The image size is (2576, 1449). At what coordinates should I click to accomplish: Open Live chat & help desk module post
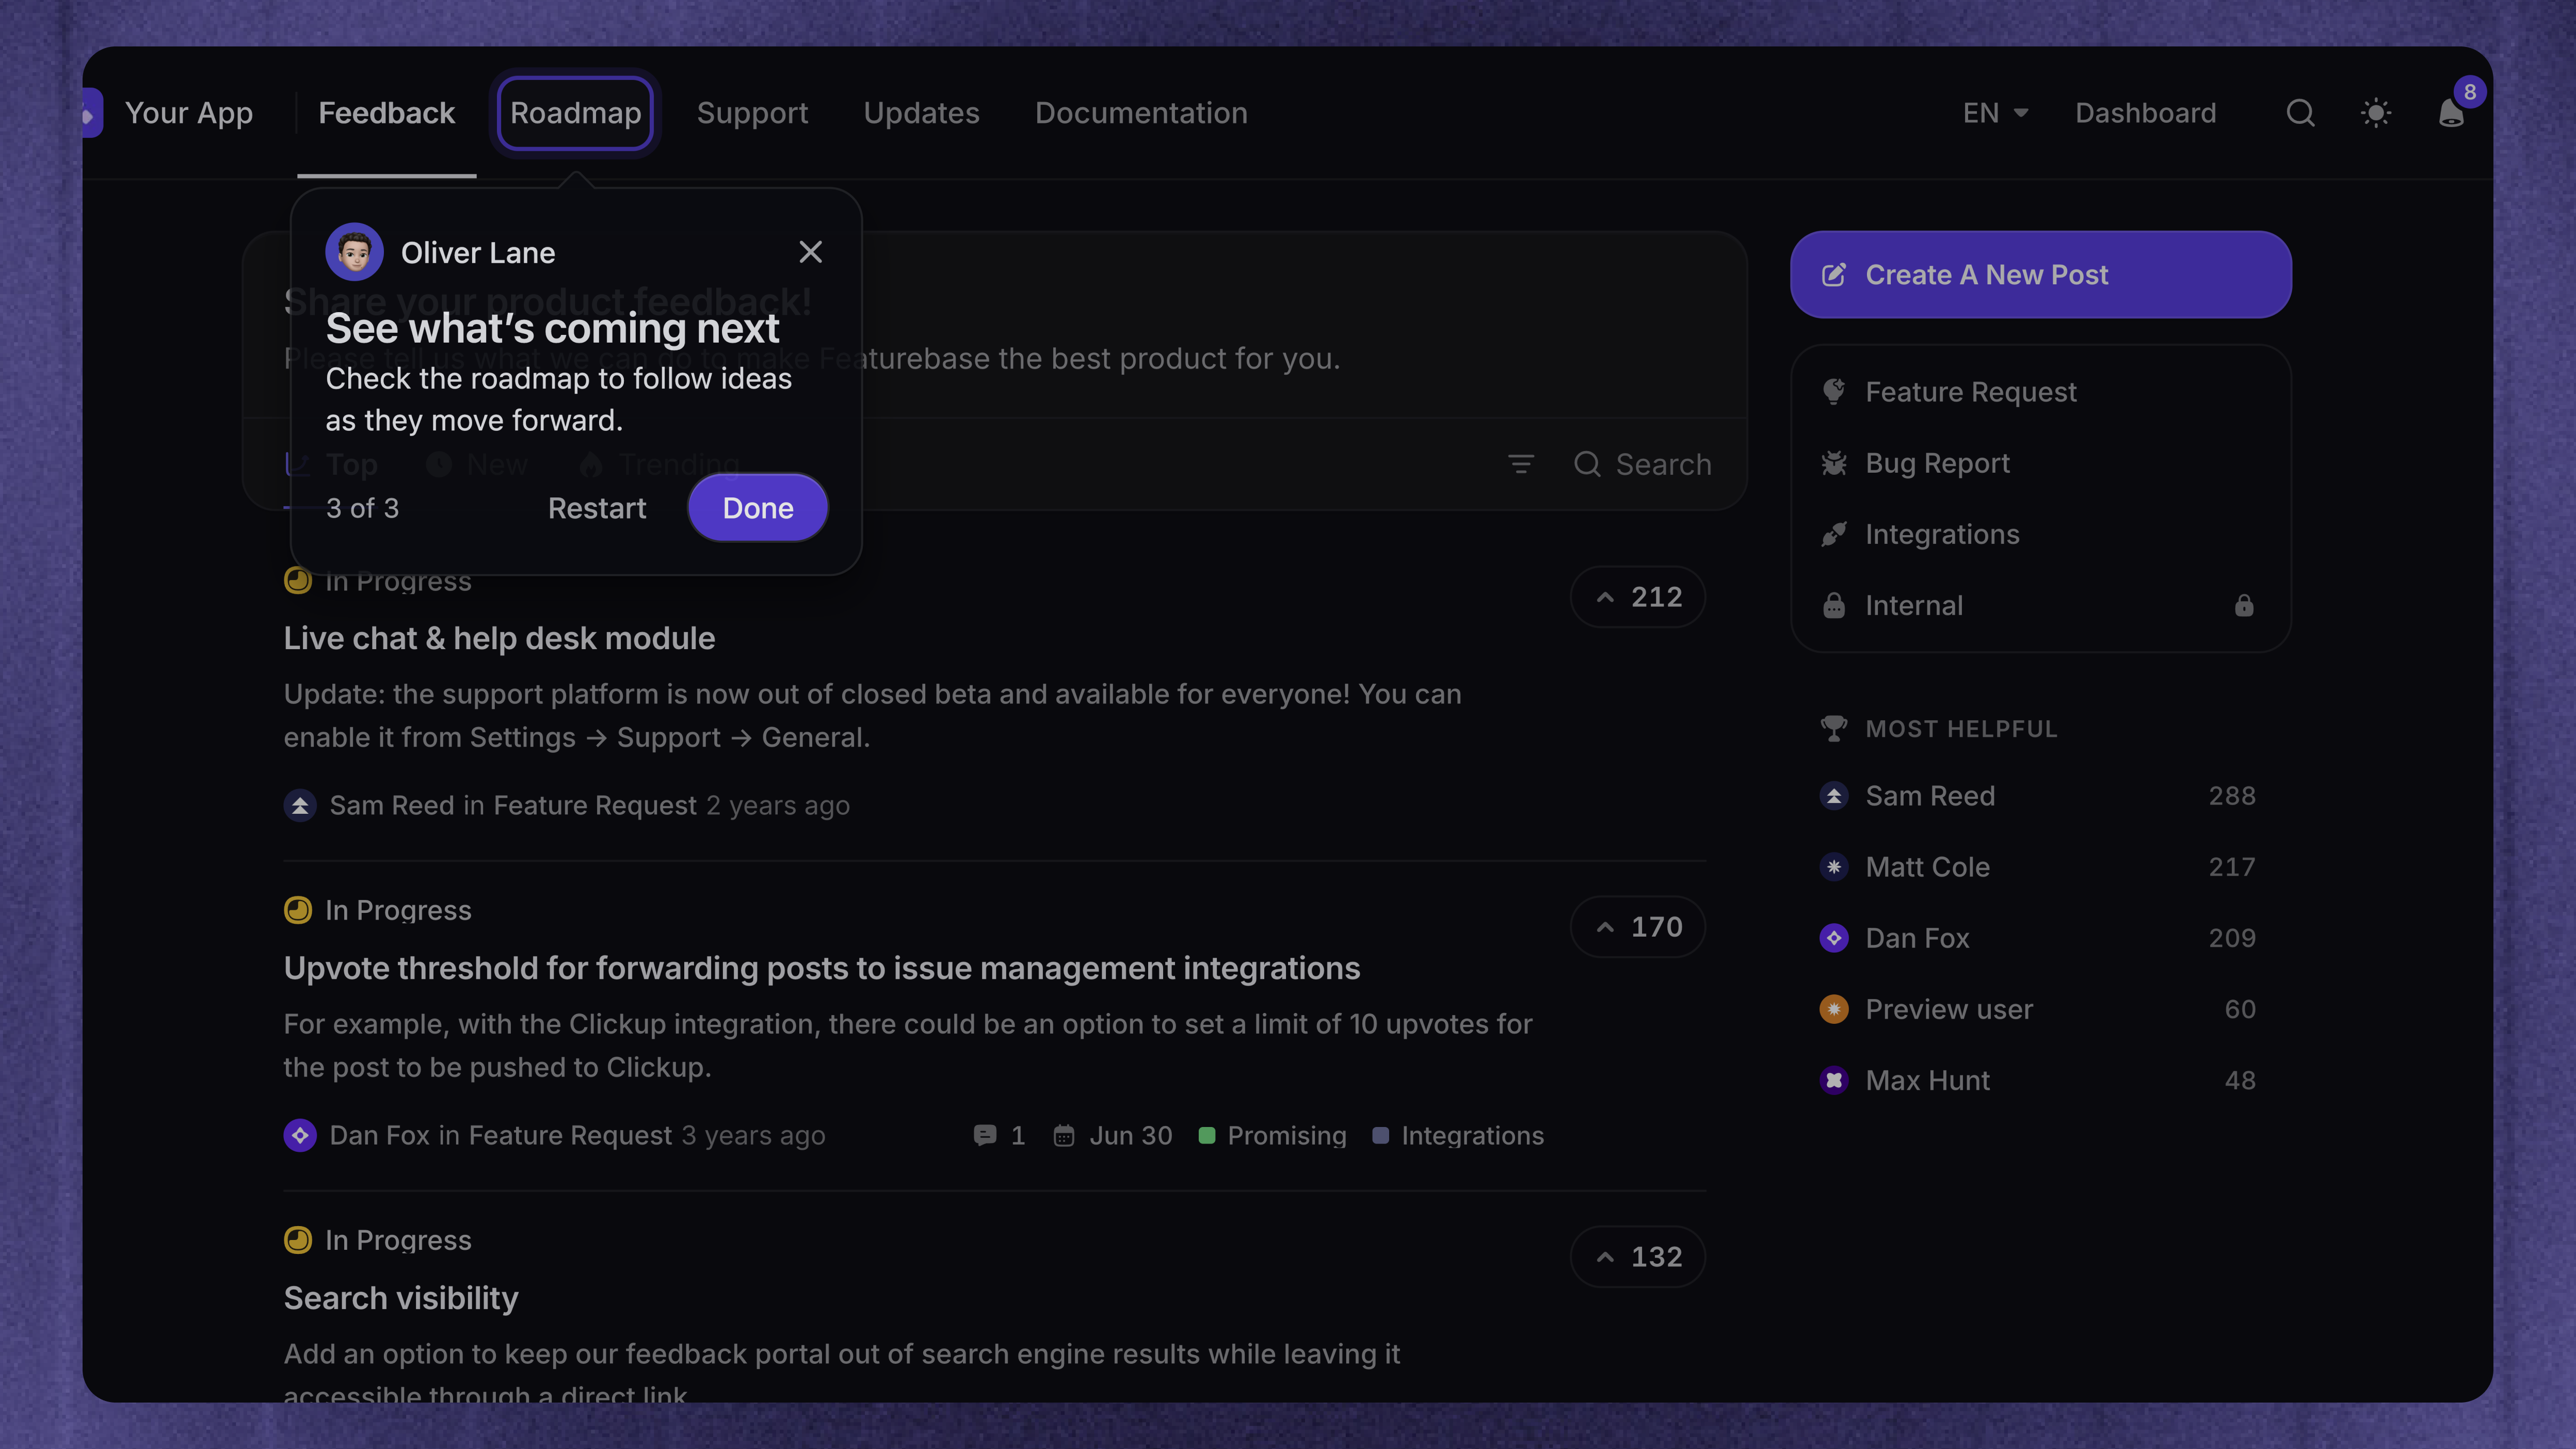pos(499,638)
